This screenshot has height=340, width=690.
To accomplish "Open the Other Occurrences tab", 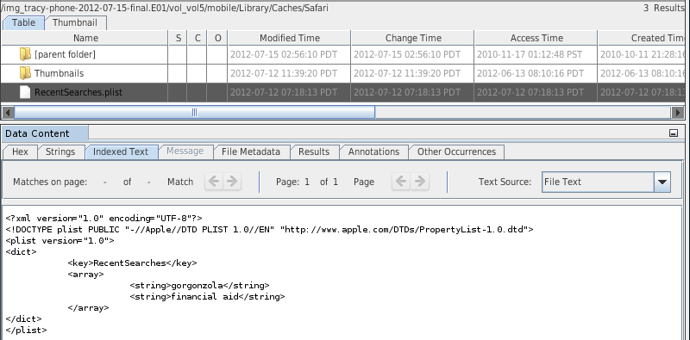I will pyautogui.click(x=456, y=152).
